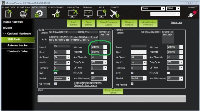This screenshot has height=111, width=200.
Task: Toggle the Local ECC checkbox
Action: click(55, 73)
